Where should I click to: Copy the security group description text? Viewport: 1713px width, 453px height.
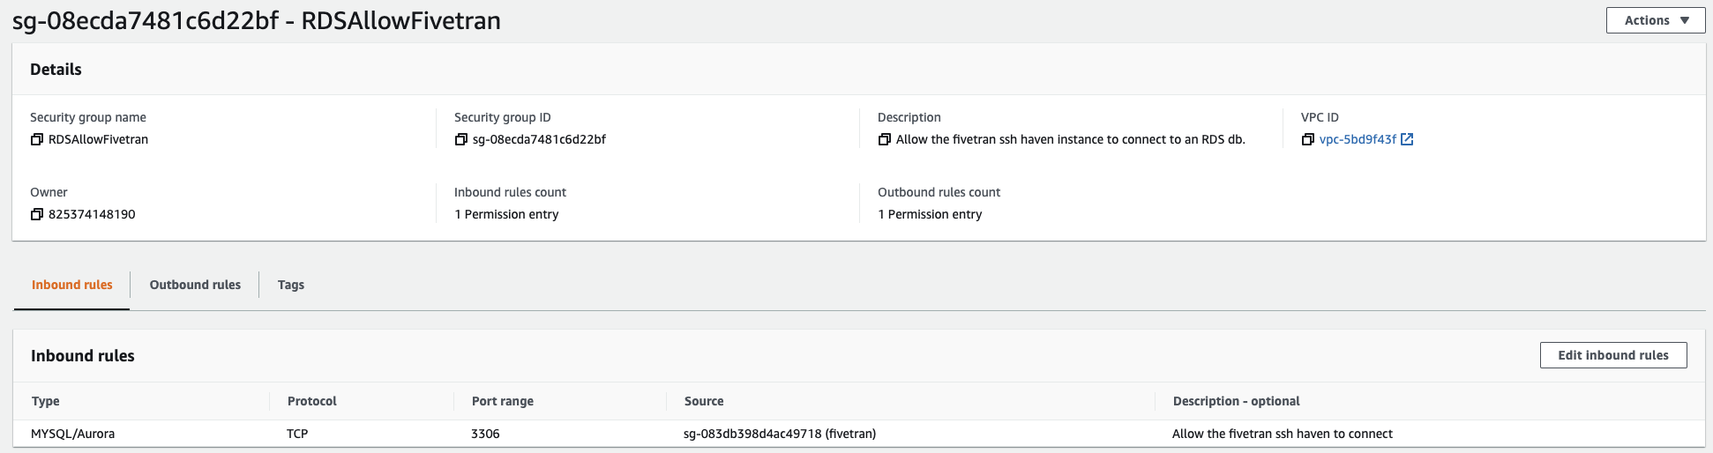tap(884, 139)
